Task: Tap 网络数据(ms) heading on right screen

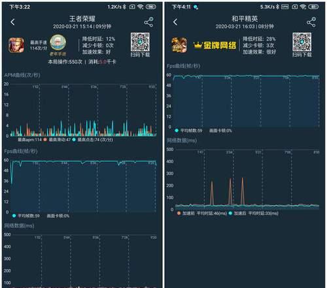Action: [182, 140]
